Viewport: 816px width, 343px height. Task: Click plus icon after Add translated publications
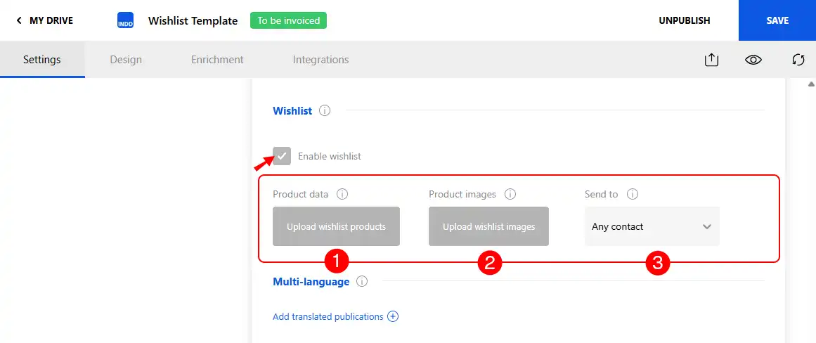[x=393, y=316]
